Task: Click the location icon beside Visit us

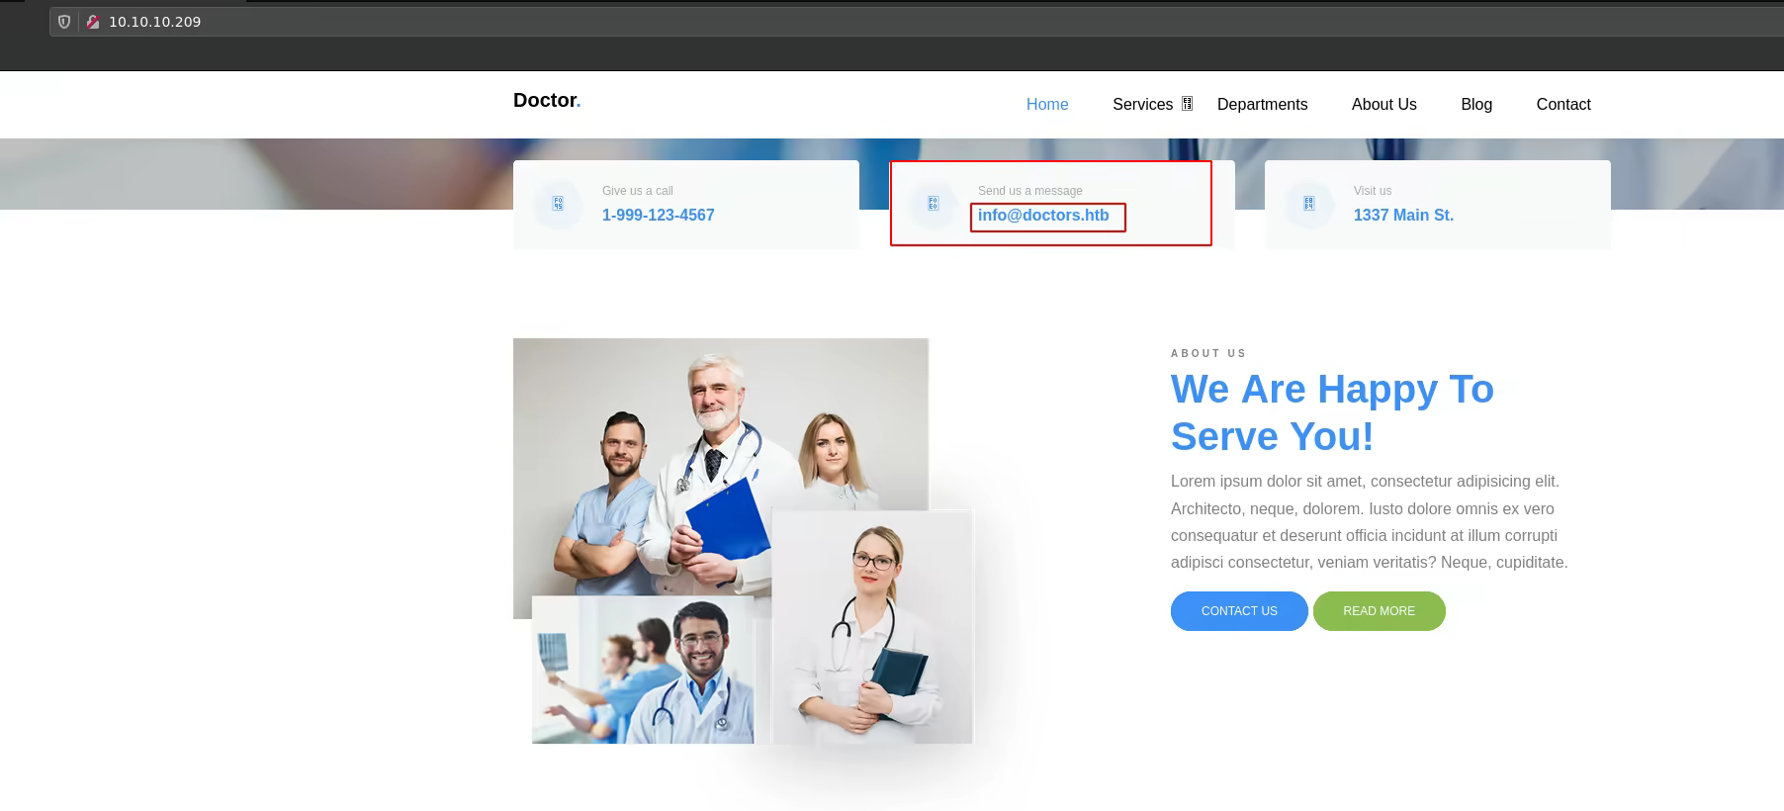Action: (1308, 204)
